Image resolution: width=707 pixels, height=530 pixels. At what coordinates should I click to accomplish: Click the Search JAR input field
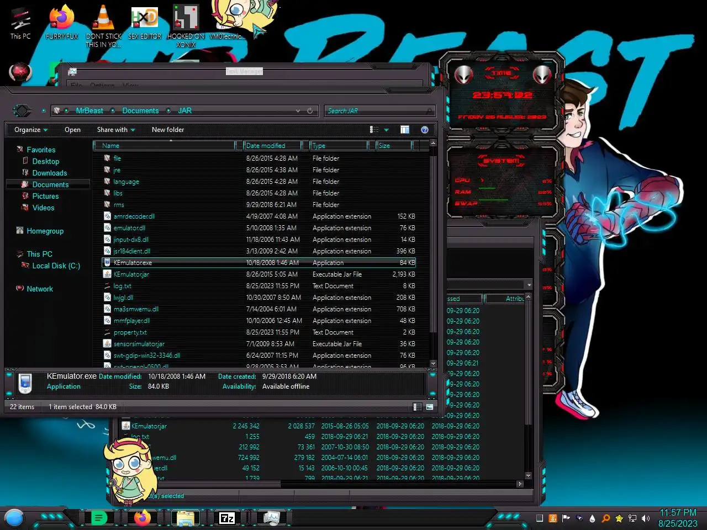[379, 111]
